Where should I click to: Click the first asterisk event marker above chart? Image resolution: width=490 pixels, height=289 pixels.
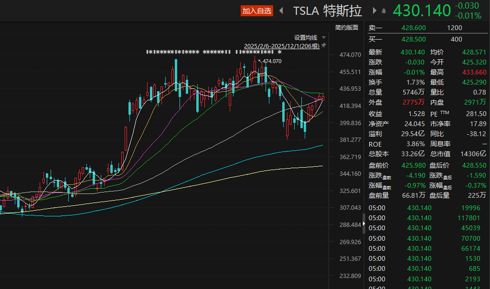pyautogui.click(x=148, y=52)
